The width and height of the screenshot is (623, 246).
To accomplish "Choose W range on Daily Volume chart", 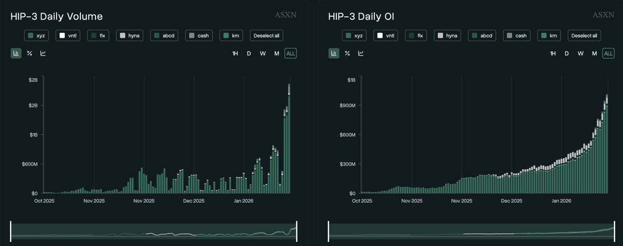I will tap(263, 53).
